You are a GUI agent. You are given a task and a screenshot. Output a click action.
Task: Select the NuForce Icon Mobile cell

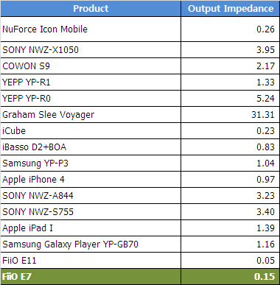[91, 29]
